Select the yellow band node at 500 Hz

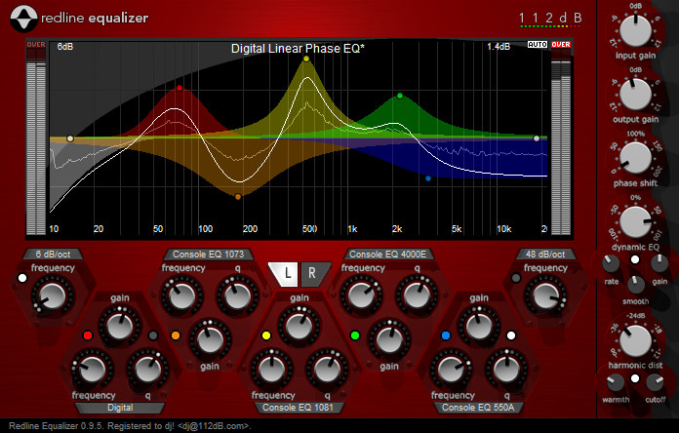coord(306,59)
